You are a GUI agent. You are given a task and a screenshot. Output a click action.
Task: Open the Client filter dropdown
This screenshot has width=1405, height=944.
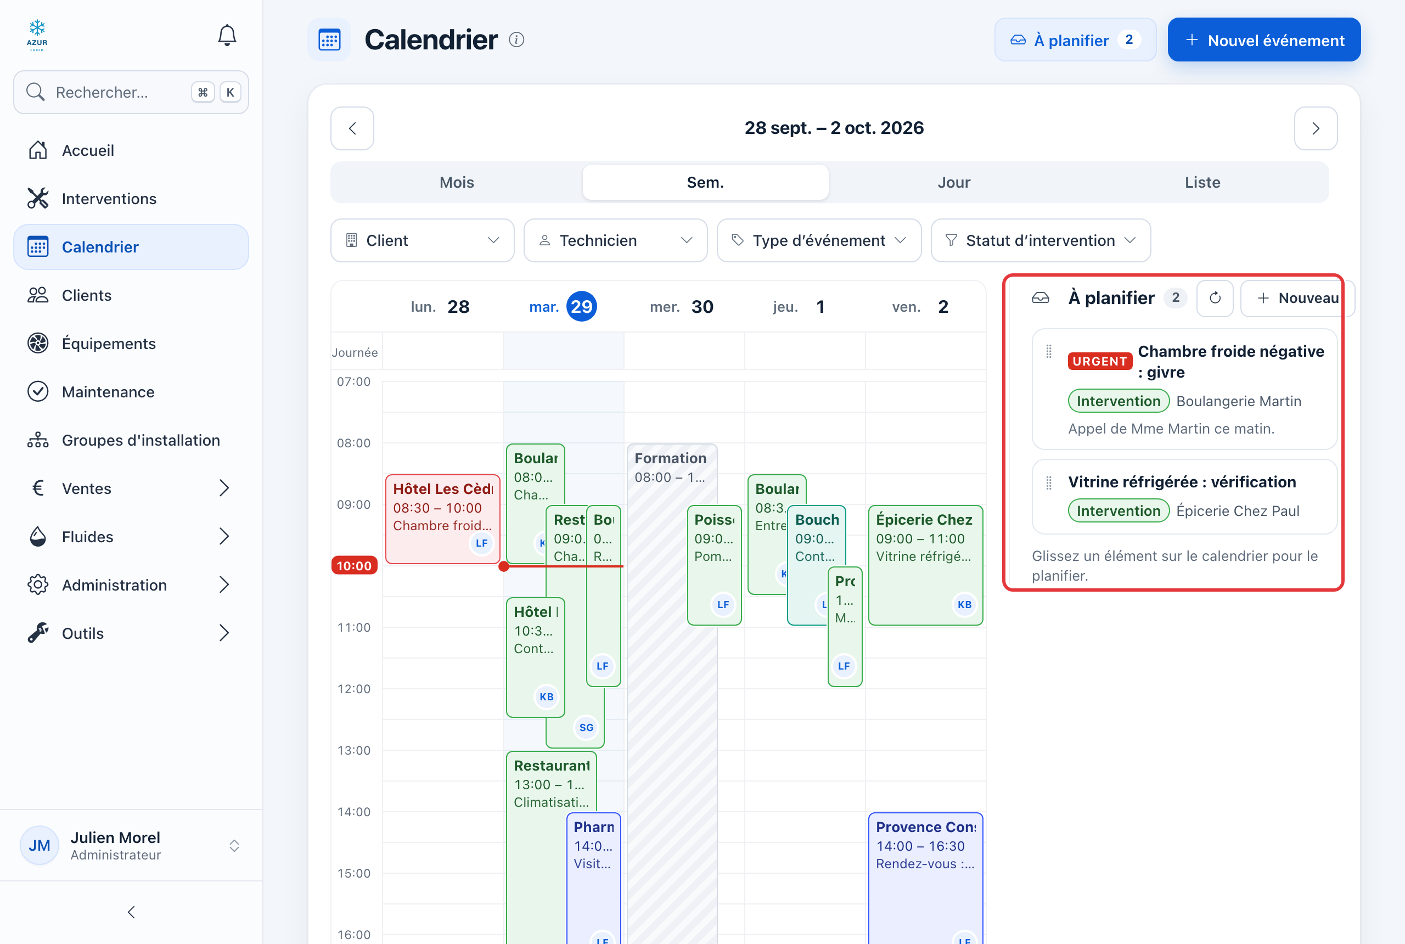point(423,240)
